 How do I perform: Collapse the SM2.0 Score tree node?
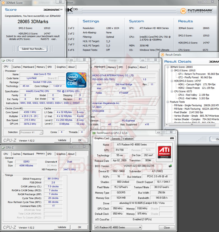[172, 70]
